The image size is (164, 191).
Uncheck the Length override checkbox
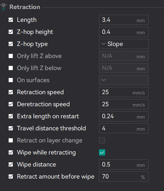pyautogui.click(x=11, y=20)
